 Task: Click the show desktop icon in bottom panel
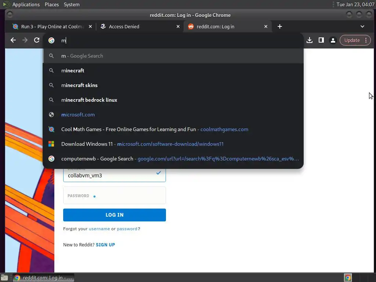(x=4, y=278)
